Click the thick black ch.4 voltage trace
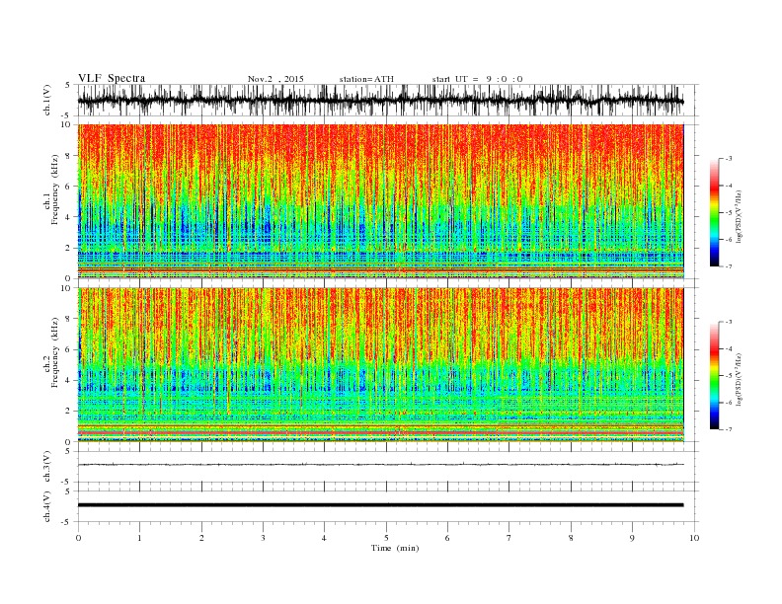 click(x=380, y=505)
